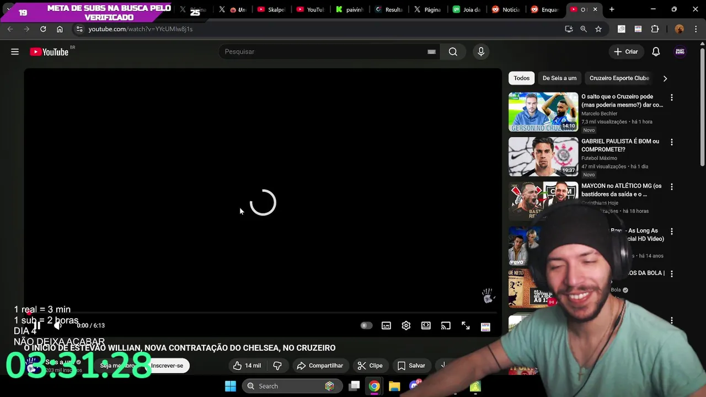Click the Chrome icon on the taskbar
Screen dimensions: 706x397
tap(375, 386)
